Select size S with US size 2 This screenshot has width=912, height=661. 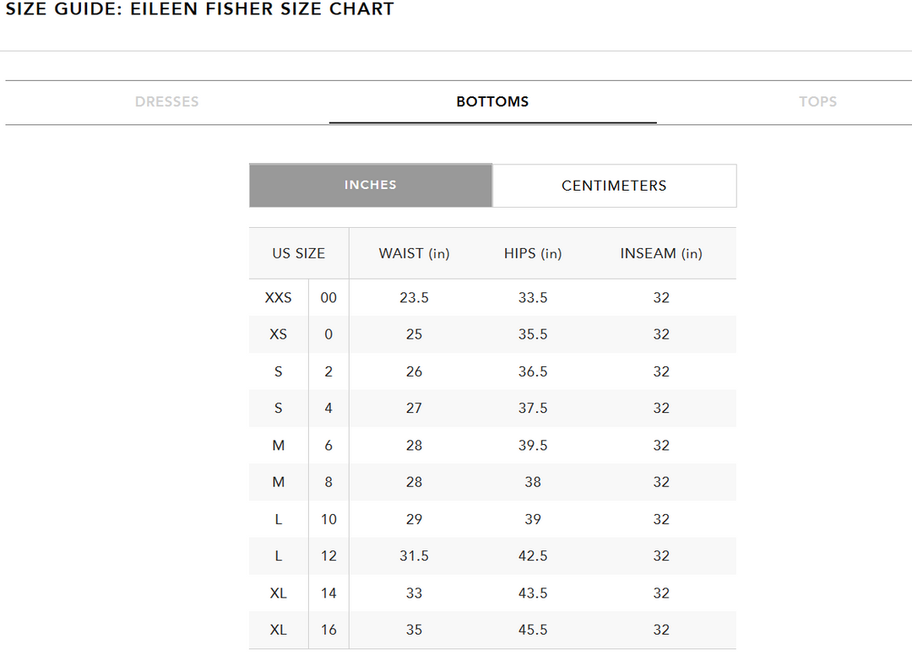coord(279,371)
